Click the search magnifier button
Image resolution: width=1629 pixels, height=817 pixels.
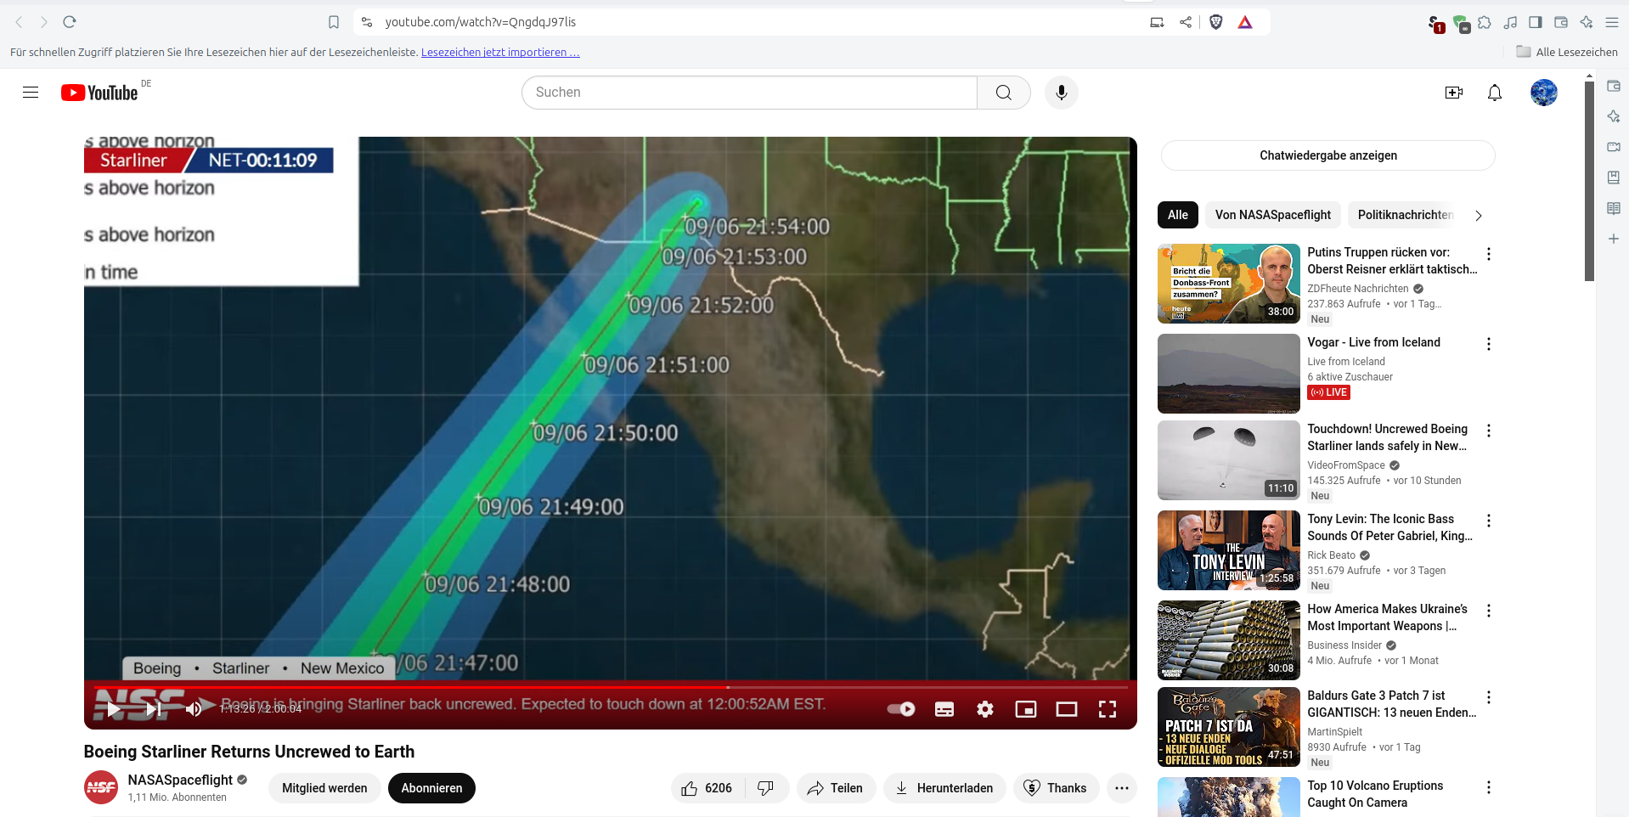(1003, 93)
